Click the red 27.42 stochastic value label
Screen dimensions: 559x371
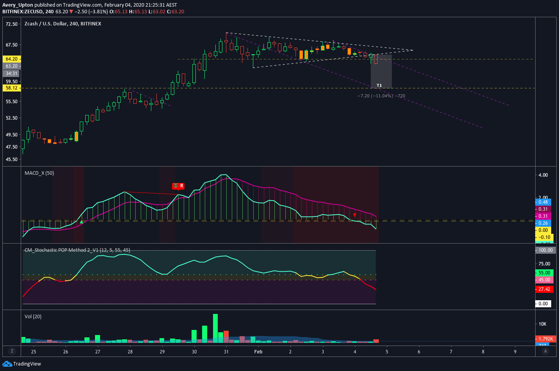pyautogui.click(x=544, y=289)
